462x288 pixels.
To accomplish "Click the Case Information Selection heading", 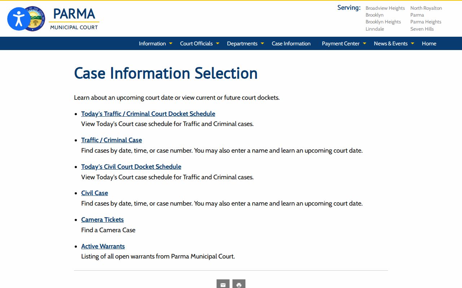I will pyautogui.click(x=166, y=73).
